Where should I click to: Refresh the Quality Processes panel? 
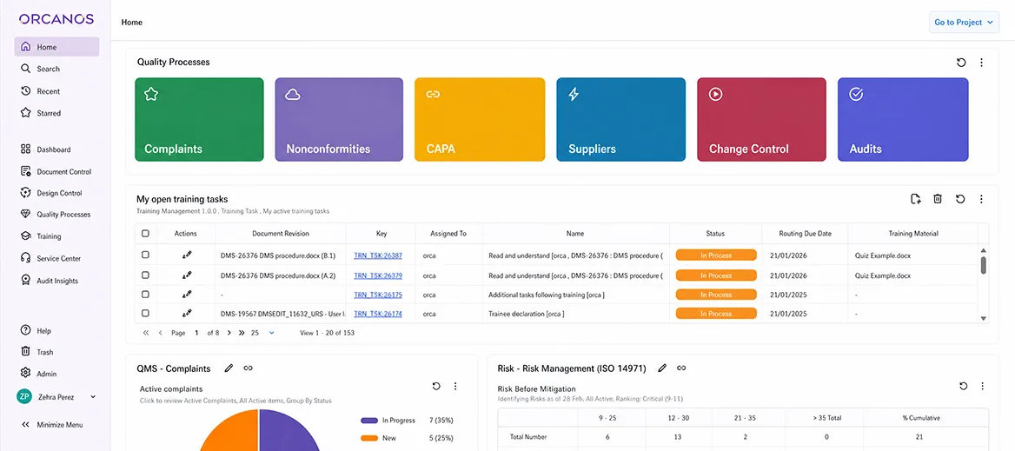coord(961,63)
